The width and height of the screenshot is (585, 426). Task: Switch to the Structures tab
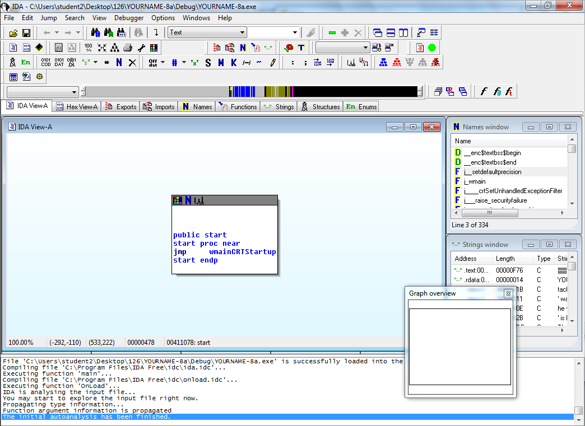point(321,106)
